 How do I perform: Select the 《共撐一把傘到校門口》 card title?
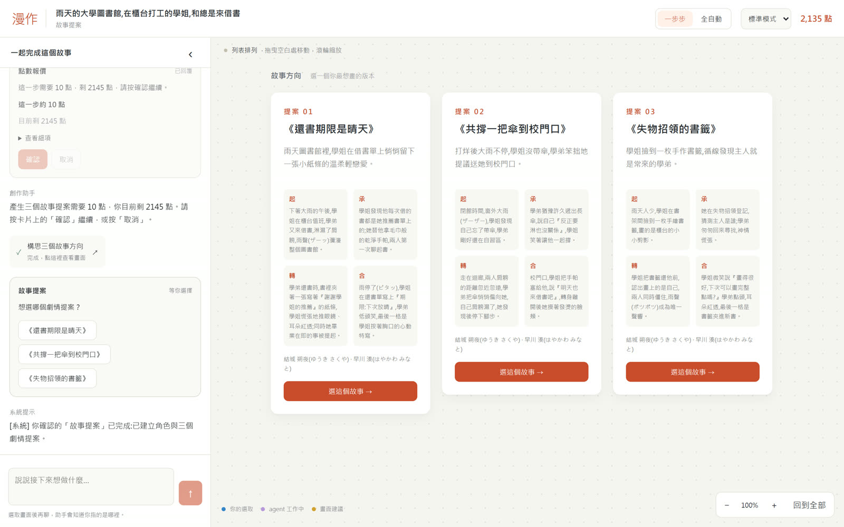512,129
